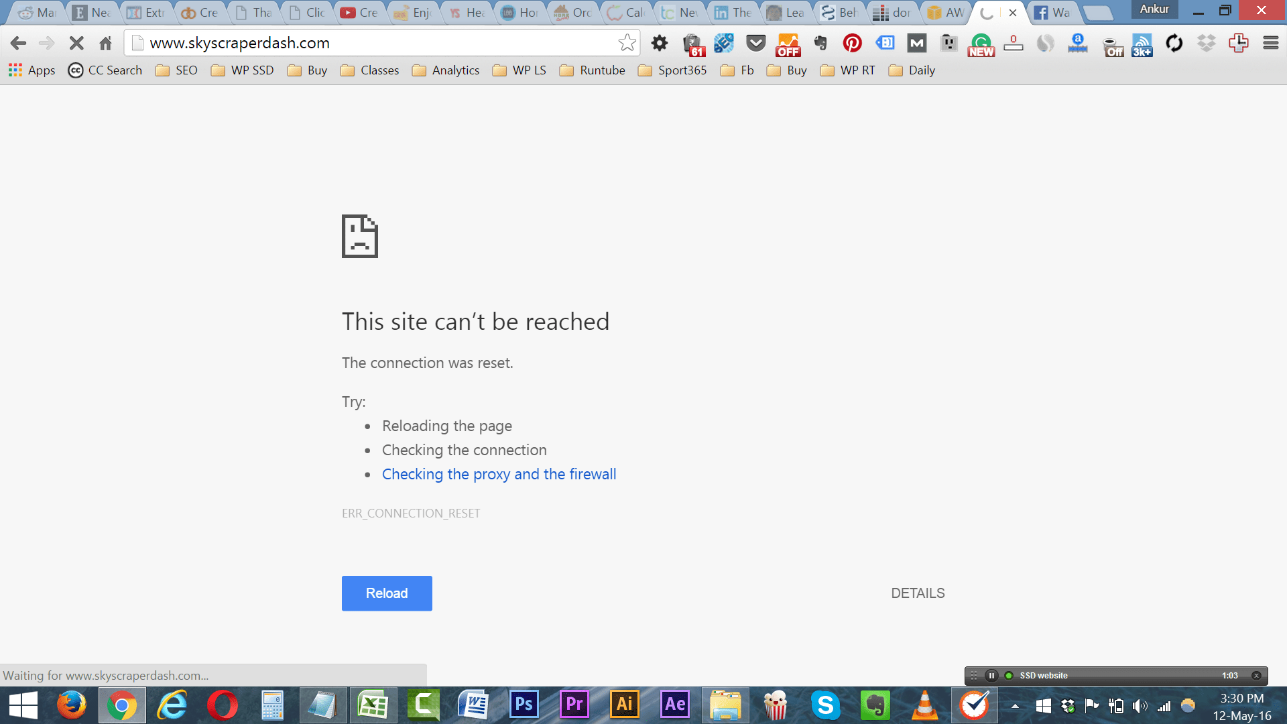Stop loading the page

tap(76, 44)
